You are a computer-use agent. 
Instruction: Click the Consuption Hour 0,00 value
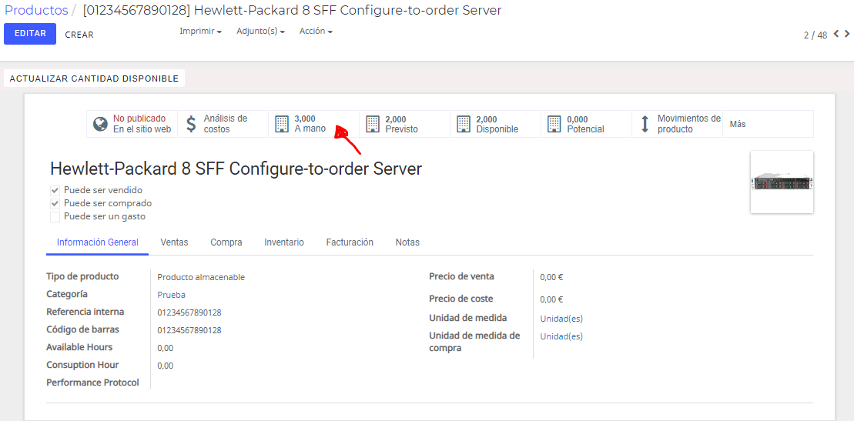coord(166,366)
